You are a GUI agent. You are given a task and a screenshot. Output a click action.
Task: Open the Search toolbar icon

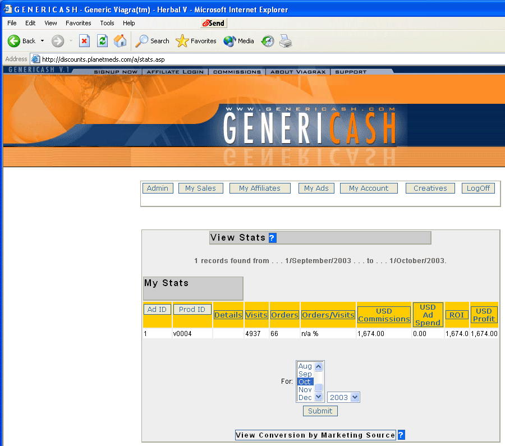pyautogui.click(x=143, y=41)
